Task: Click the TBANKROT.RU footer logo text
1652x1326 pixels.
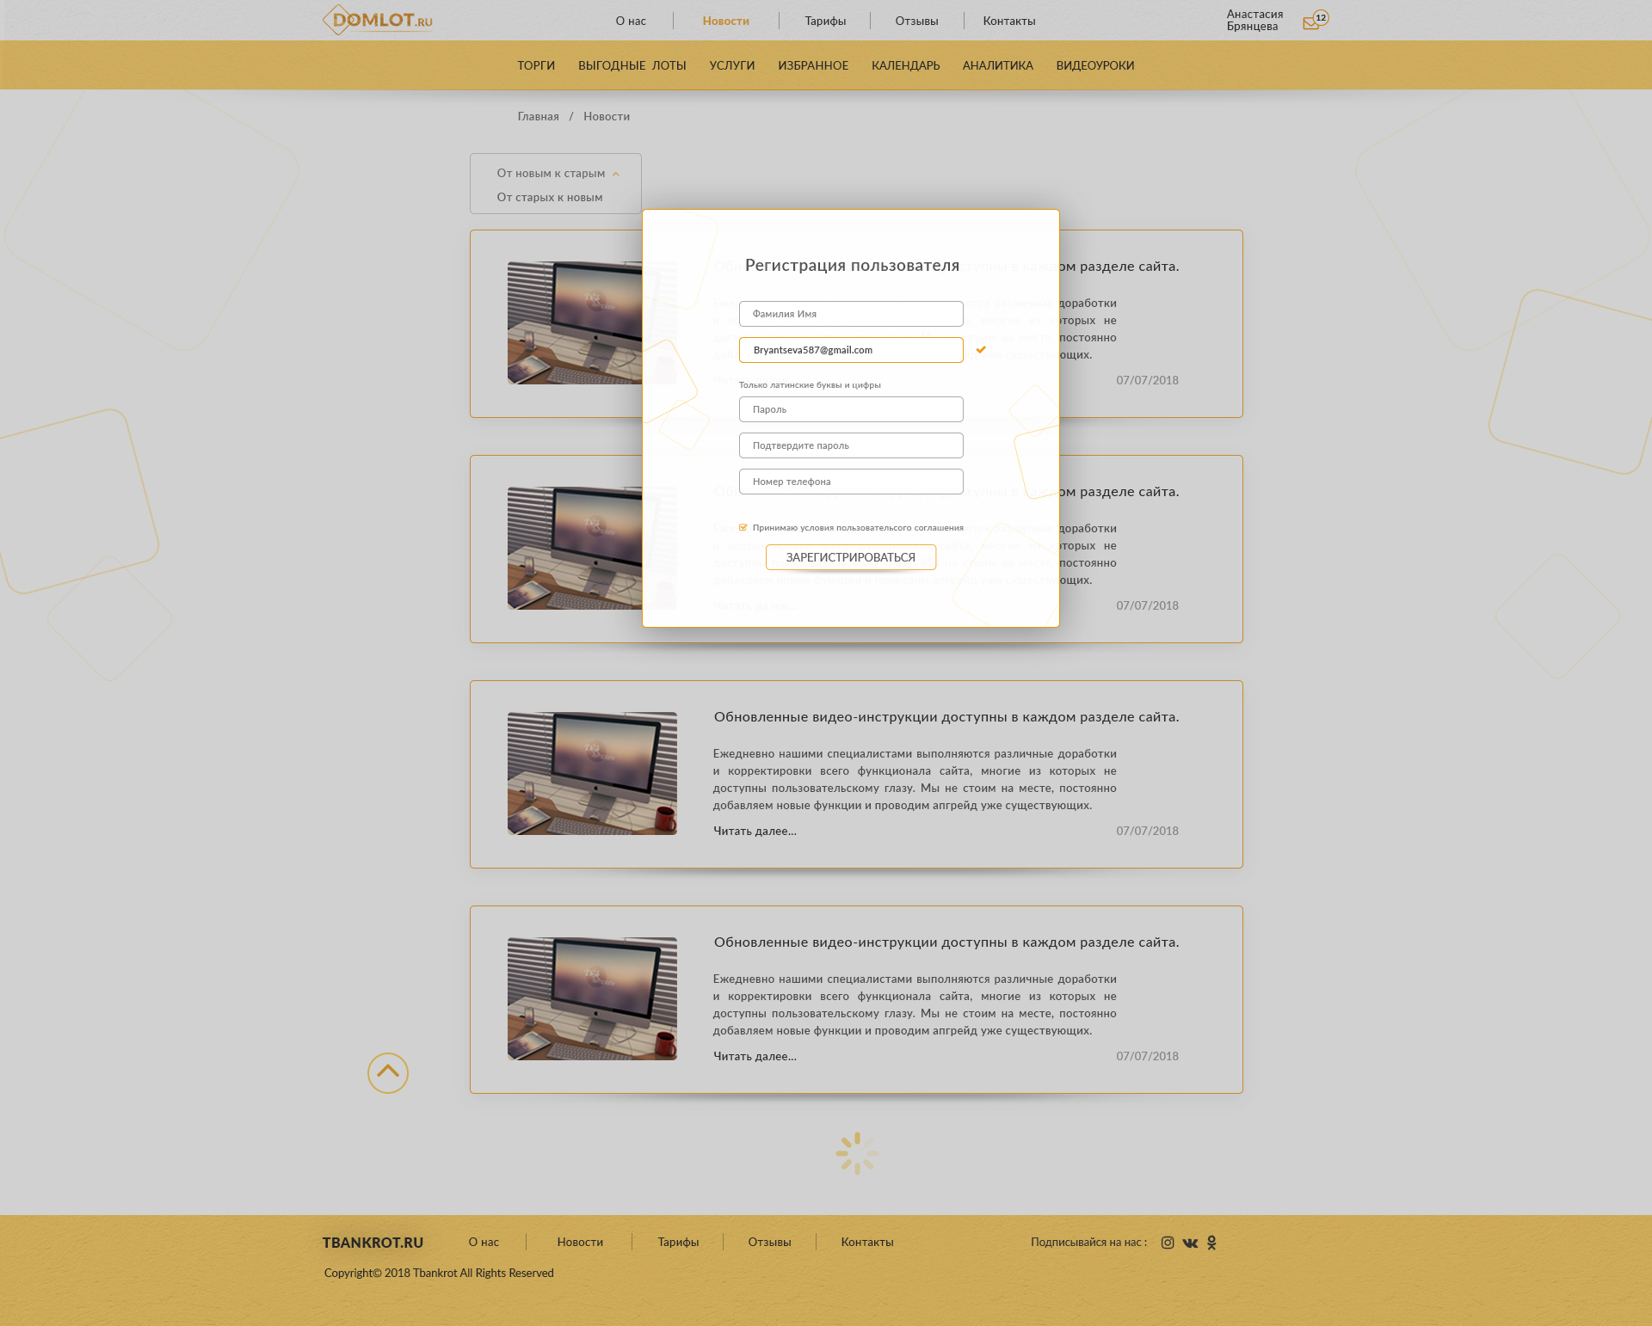Action: 373,1243
